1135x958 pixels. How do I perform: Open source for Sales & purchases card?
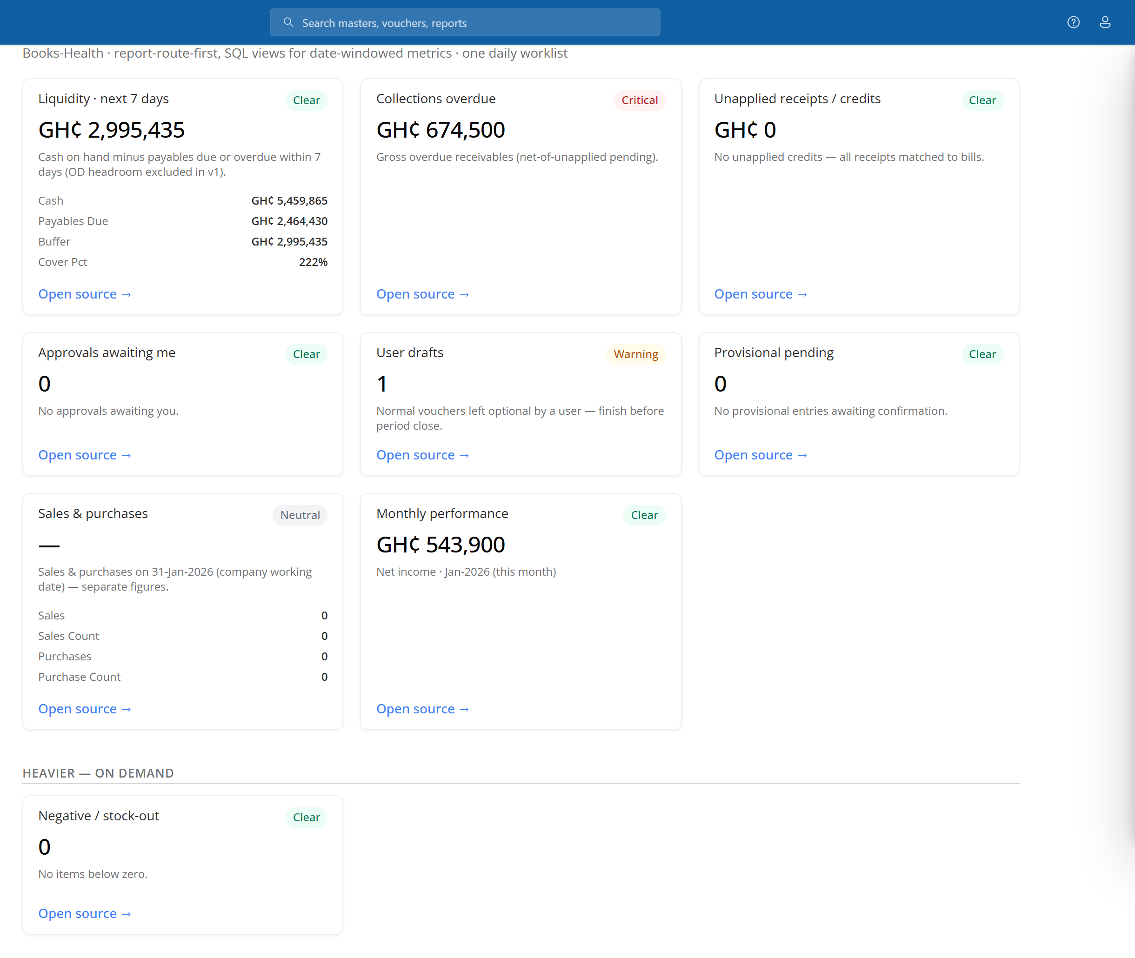(85, 709)
